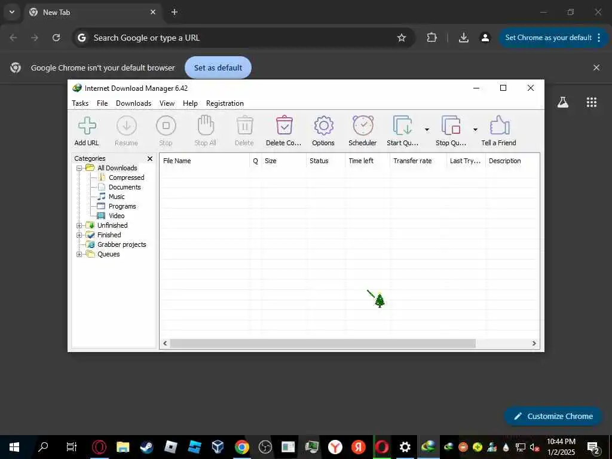Dismiss the Chrome default browser banner

(596, 68)
